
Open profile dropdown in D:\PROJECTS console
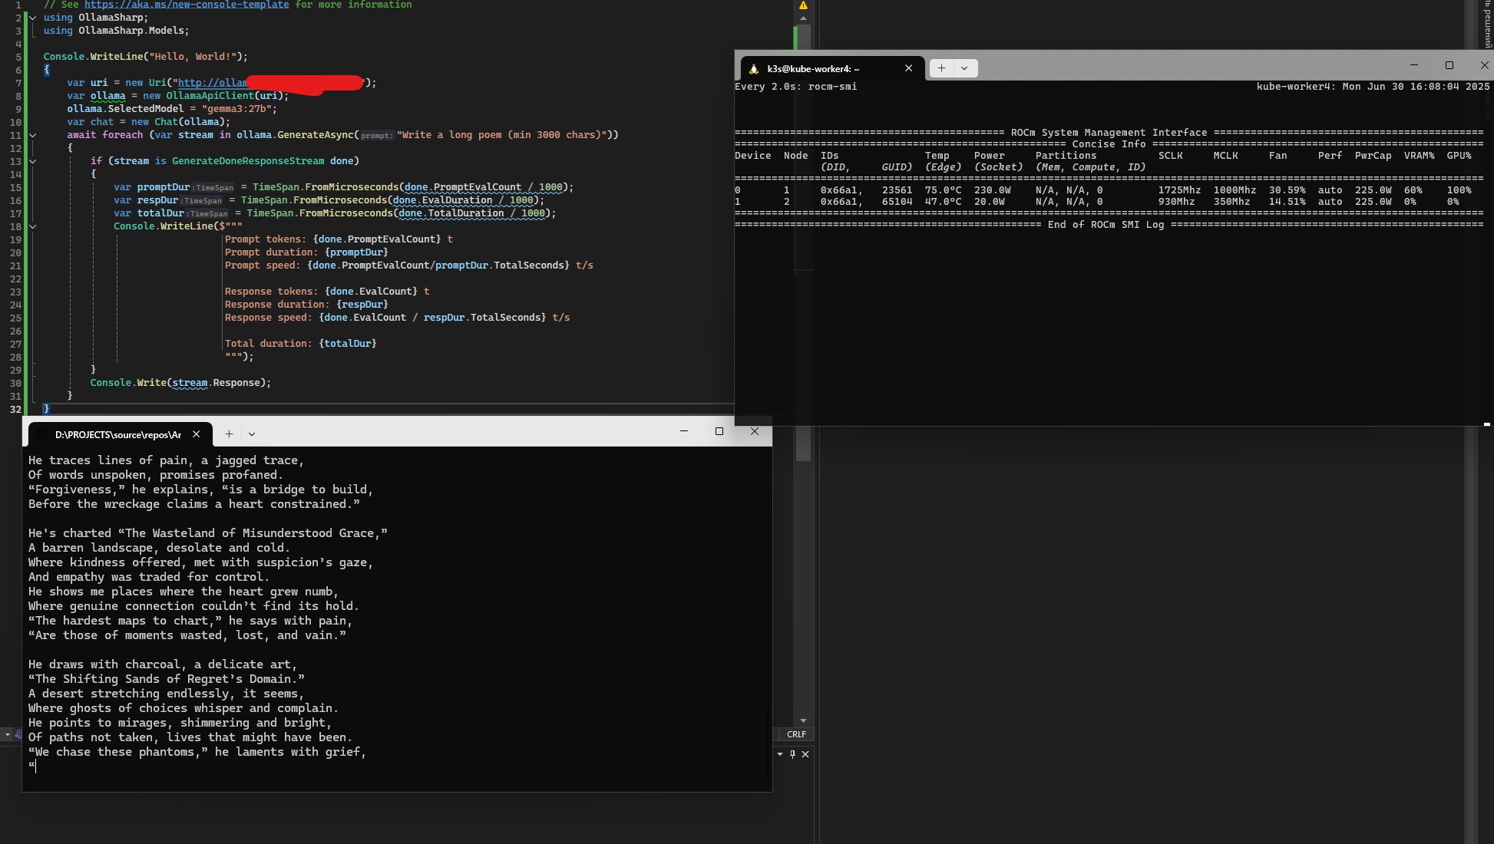252,434
